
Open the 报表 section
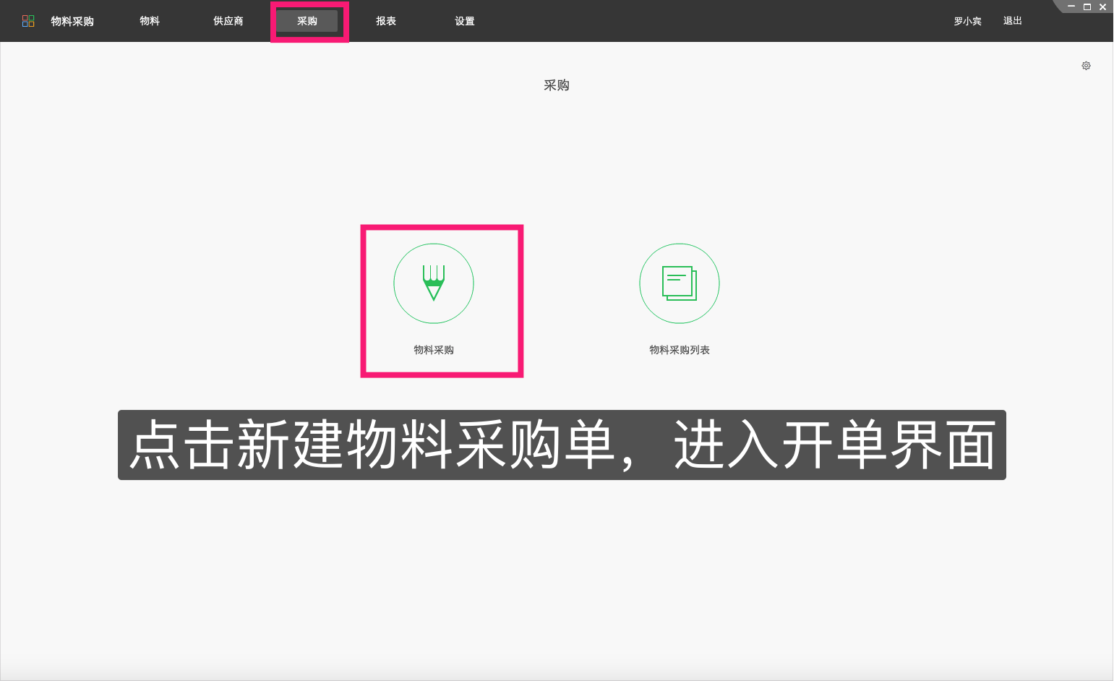click(x=386, y=21)
